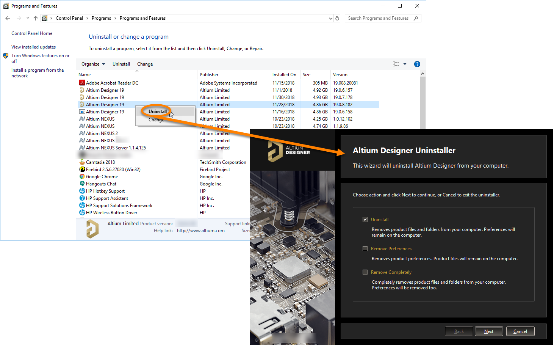The image size is (554, 347).
Task: Click the back navigation arrow
Action: [8, 18]
